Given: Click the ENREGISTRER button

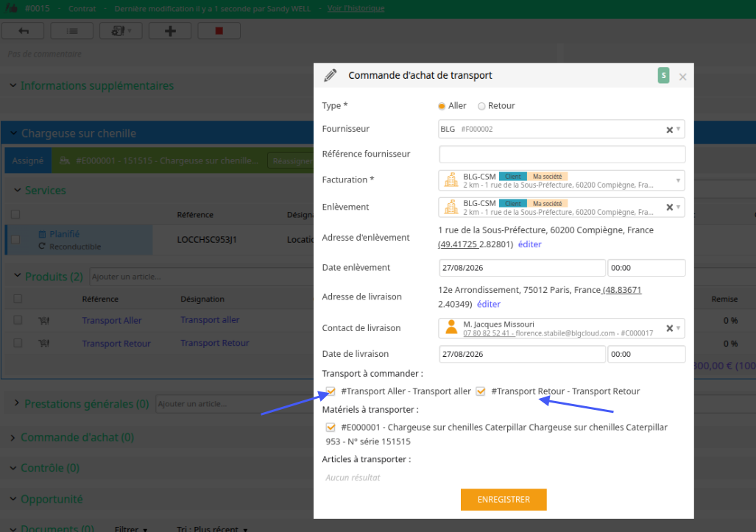Looking at the screenshot, I should click(504, 500).
